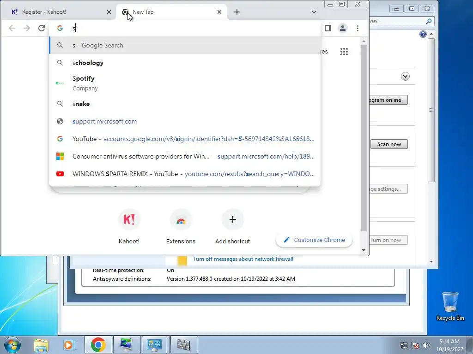
Task: Select the New Tab tab
Action: pos(171,12)
